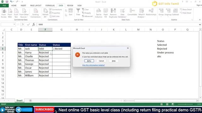Collapse the ribbon with the arrow
Screen dimensions: 202x113
[x=200, y=20]
